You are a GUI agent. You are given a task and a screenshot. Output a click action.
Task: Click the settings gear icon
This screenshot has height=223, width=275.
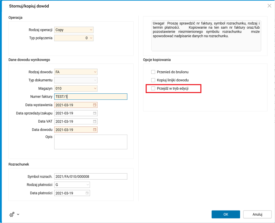pyautogui.click(x=12, y=214)
